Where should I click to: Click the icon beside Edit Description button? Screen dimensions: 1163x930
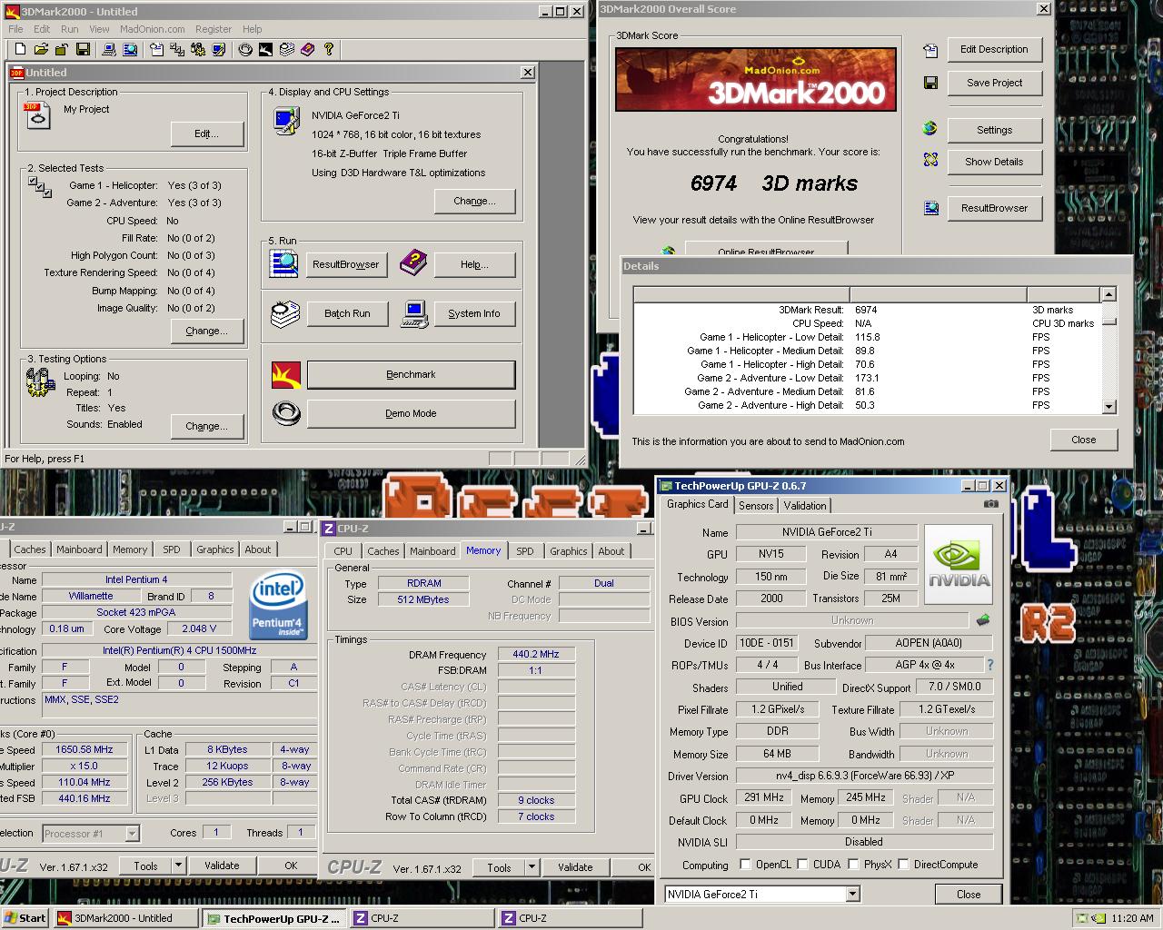point(930,50)
